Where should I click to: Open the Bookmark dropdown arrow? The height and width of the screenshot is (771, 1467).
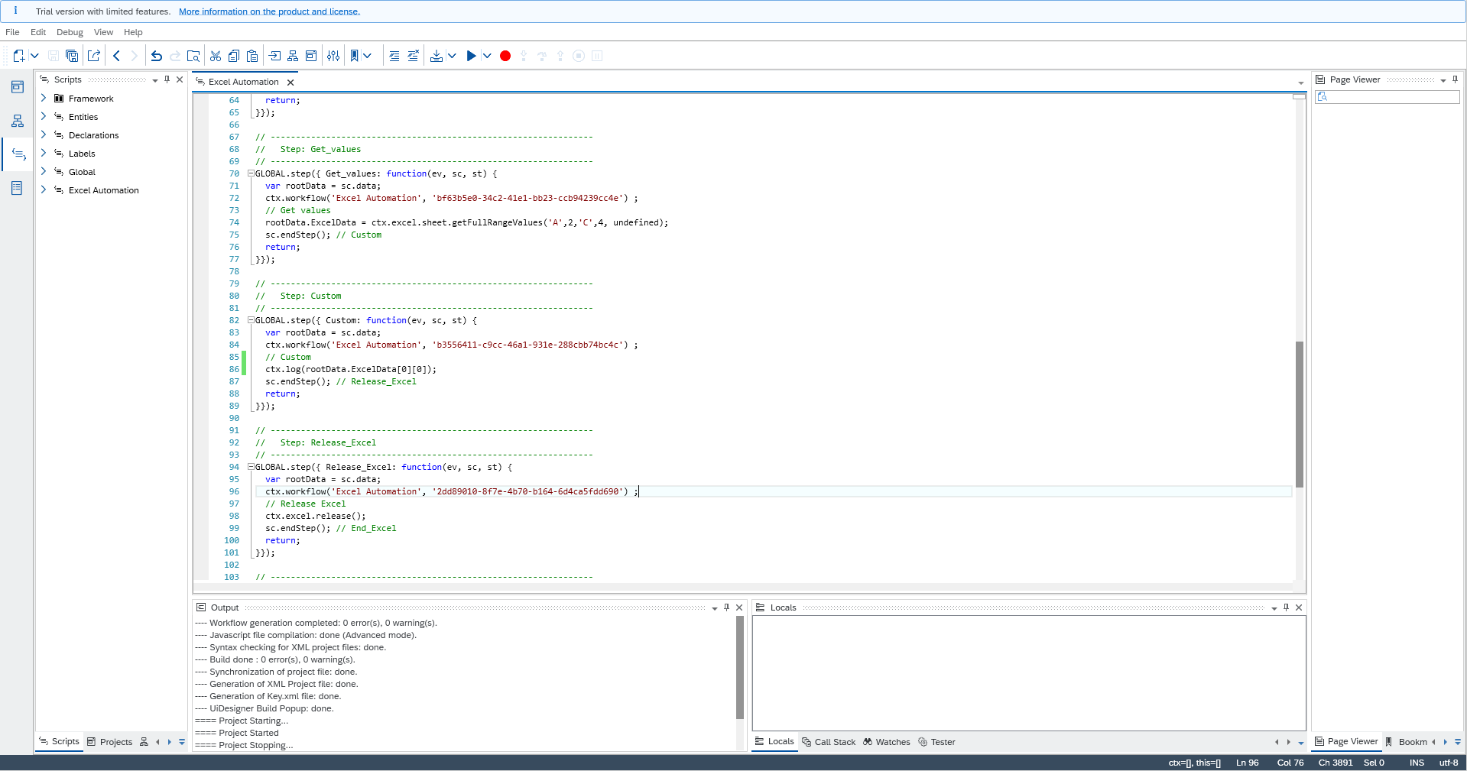[368, 56]
